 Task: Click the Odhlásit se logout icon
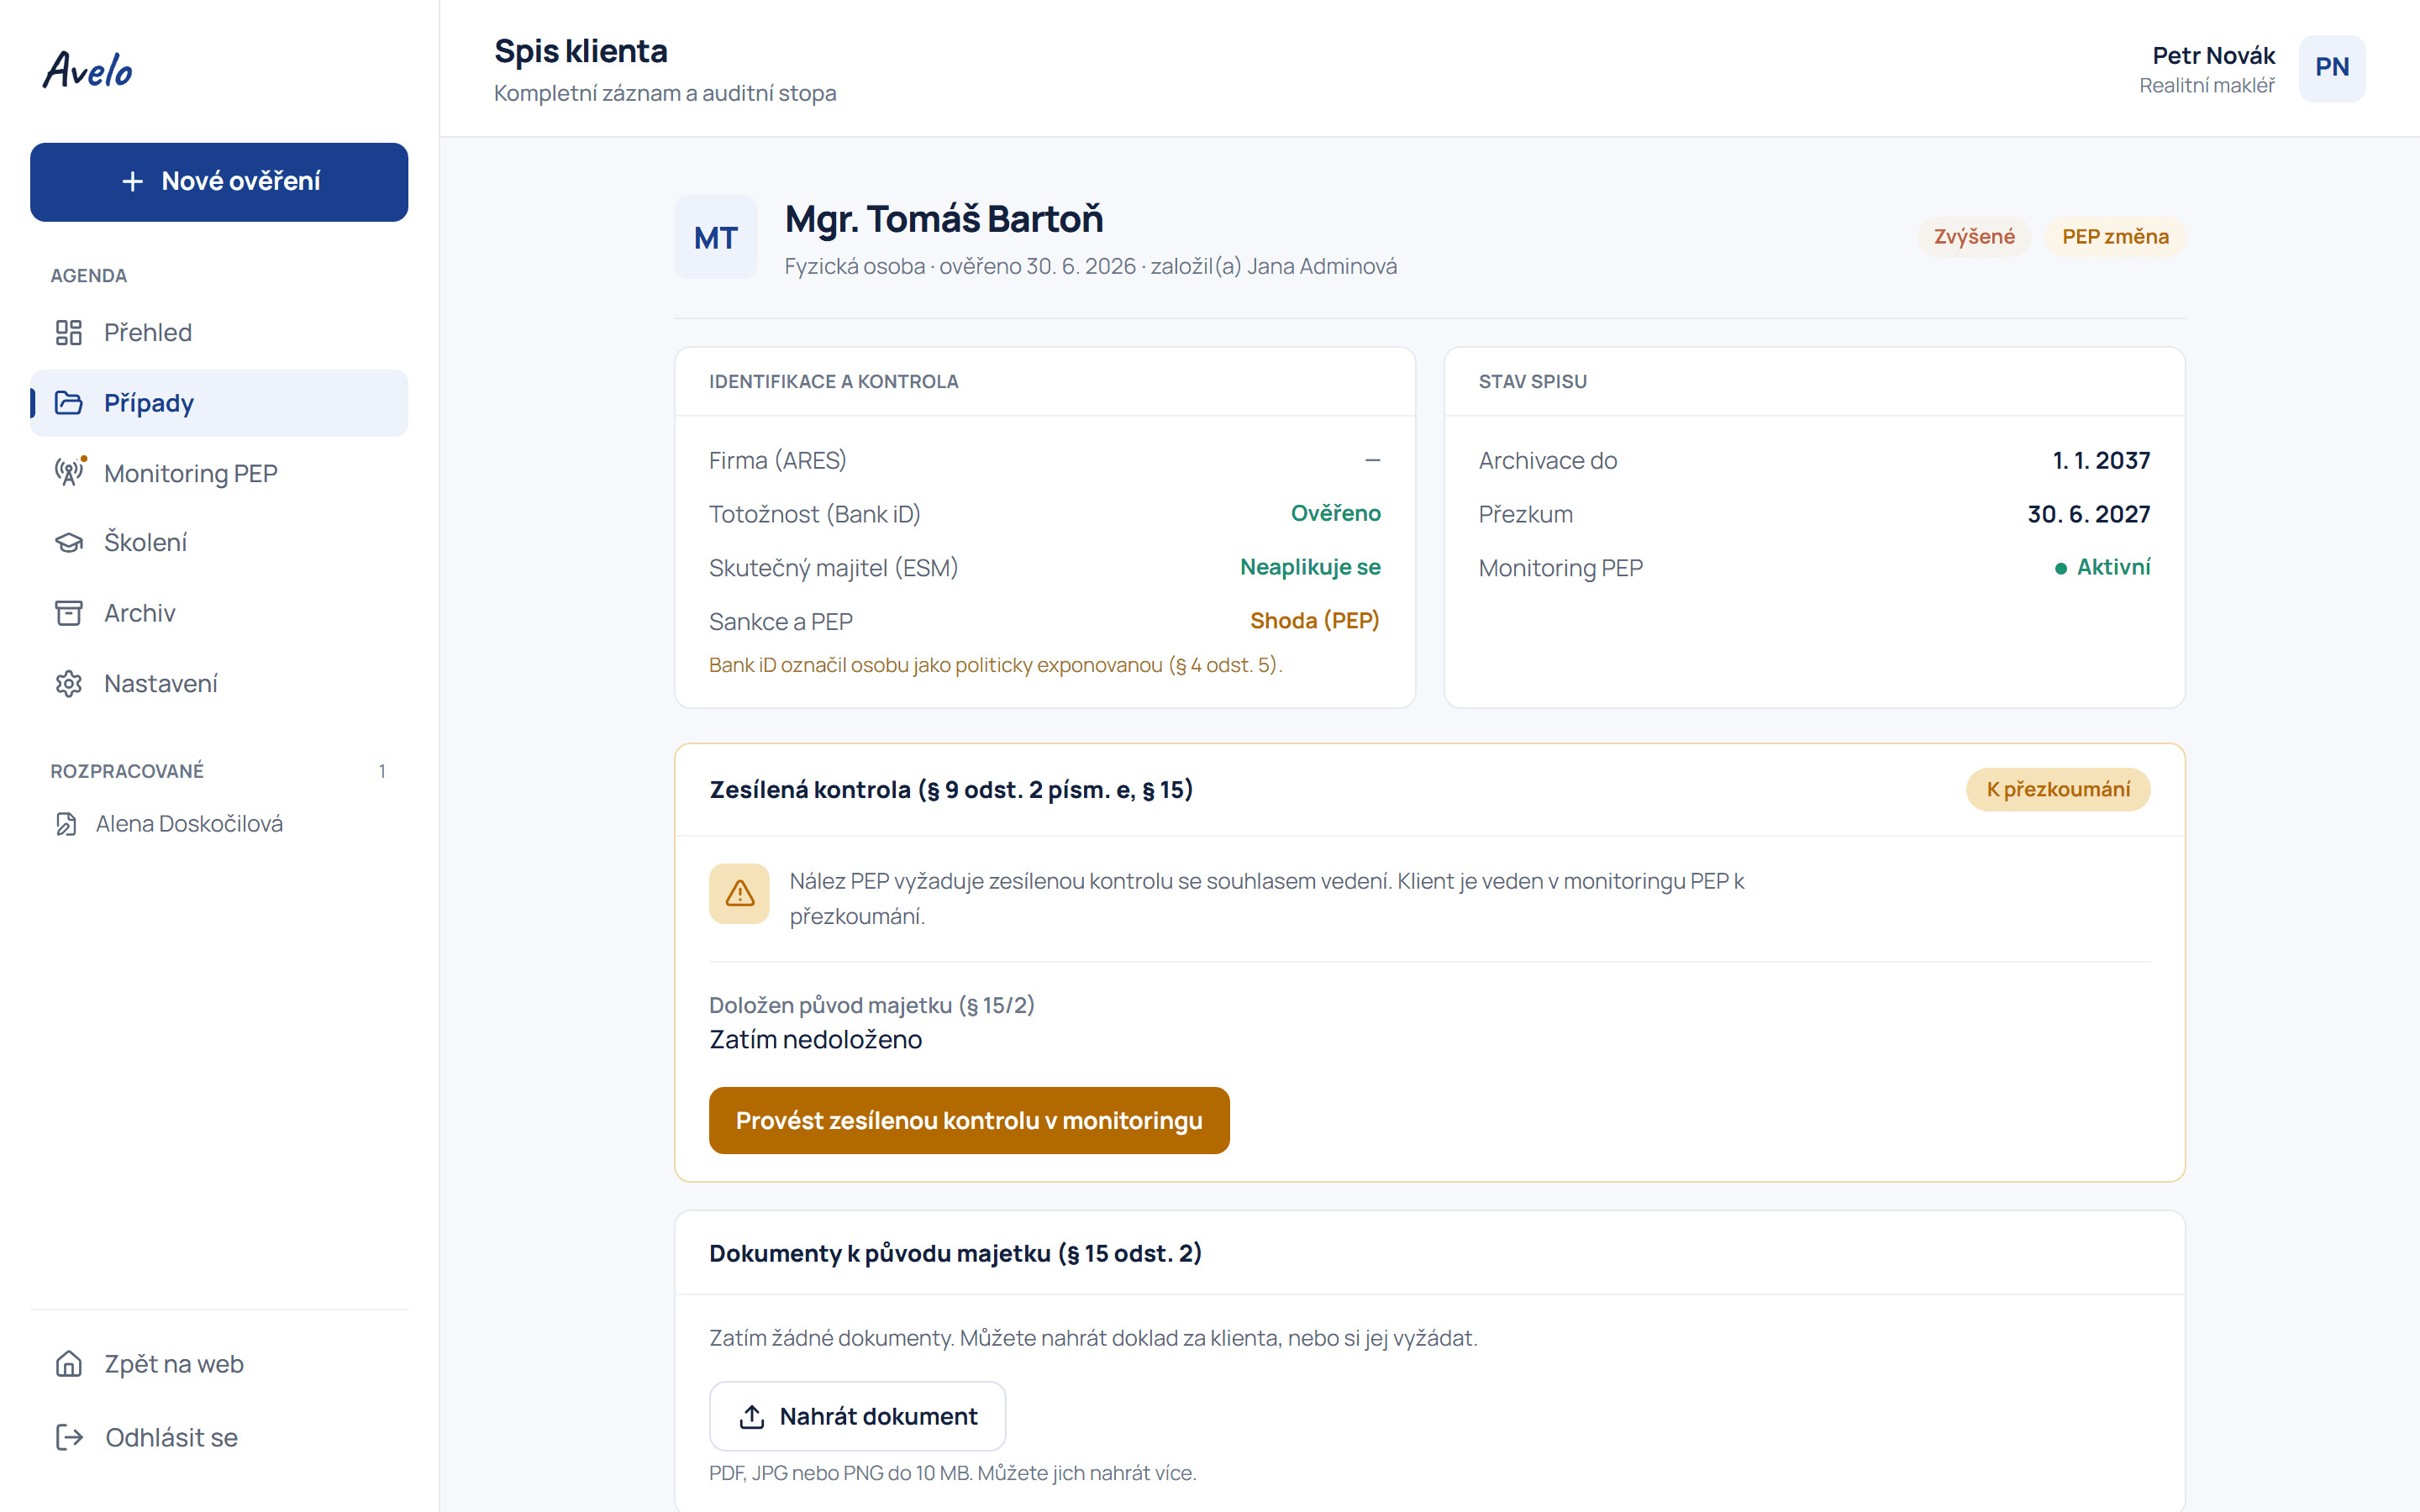[x=68, y=1437]
